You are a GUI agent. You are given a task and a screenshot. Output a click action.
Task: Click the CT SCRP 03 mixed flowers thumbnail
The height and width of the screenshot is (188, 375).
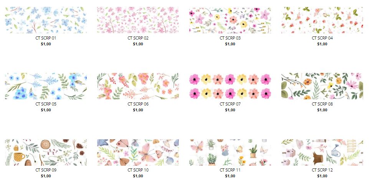click(x=230, y=20)
